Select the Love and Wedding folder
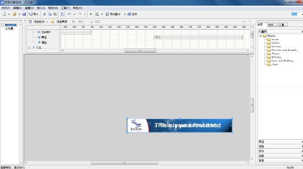 tap(282, 61)
